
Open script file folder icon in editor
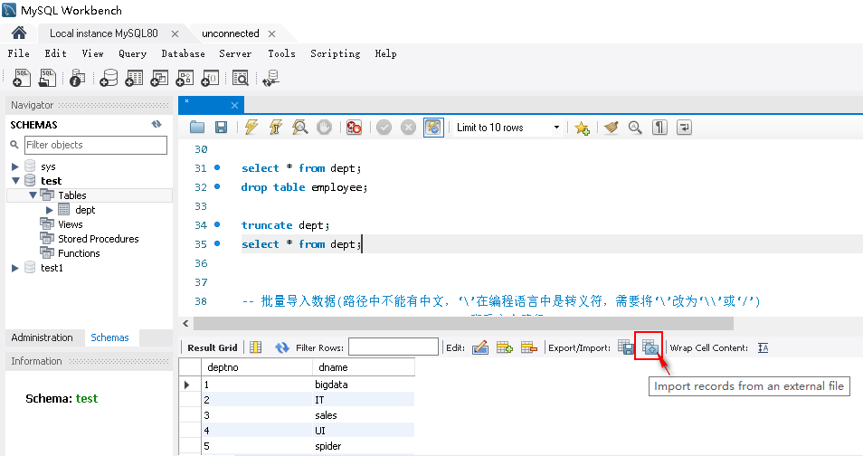197,128
